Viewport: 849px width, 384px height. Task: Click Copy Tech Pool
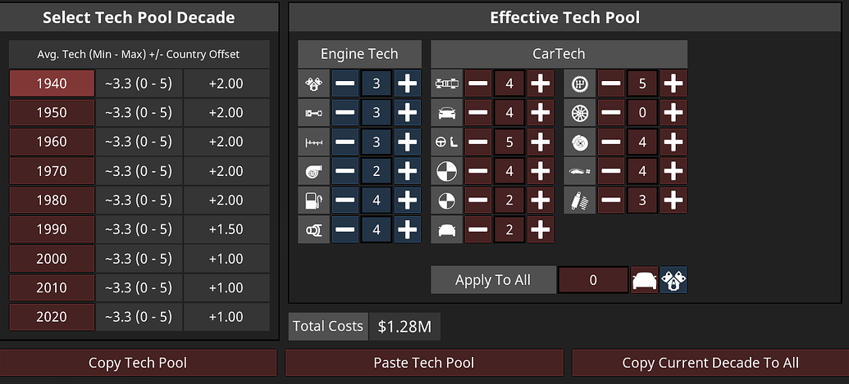138,363
